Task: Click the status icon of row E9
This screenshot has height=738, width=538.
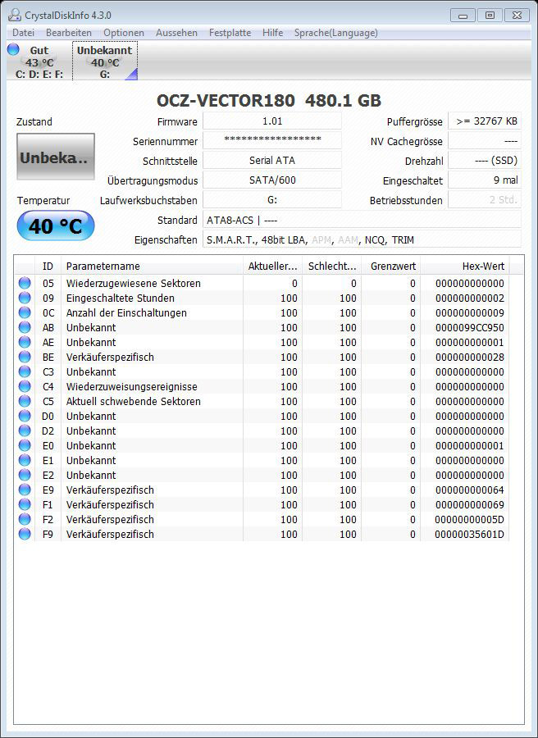Action: point(25,490)
